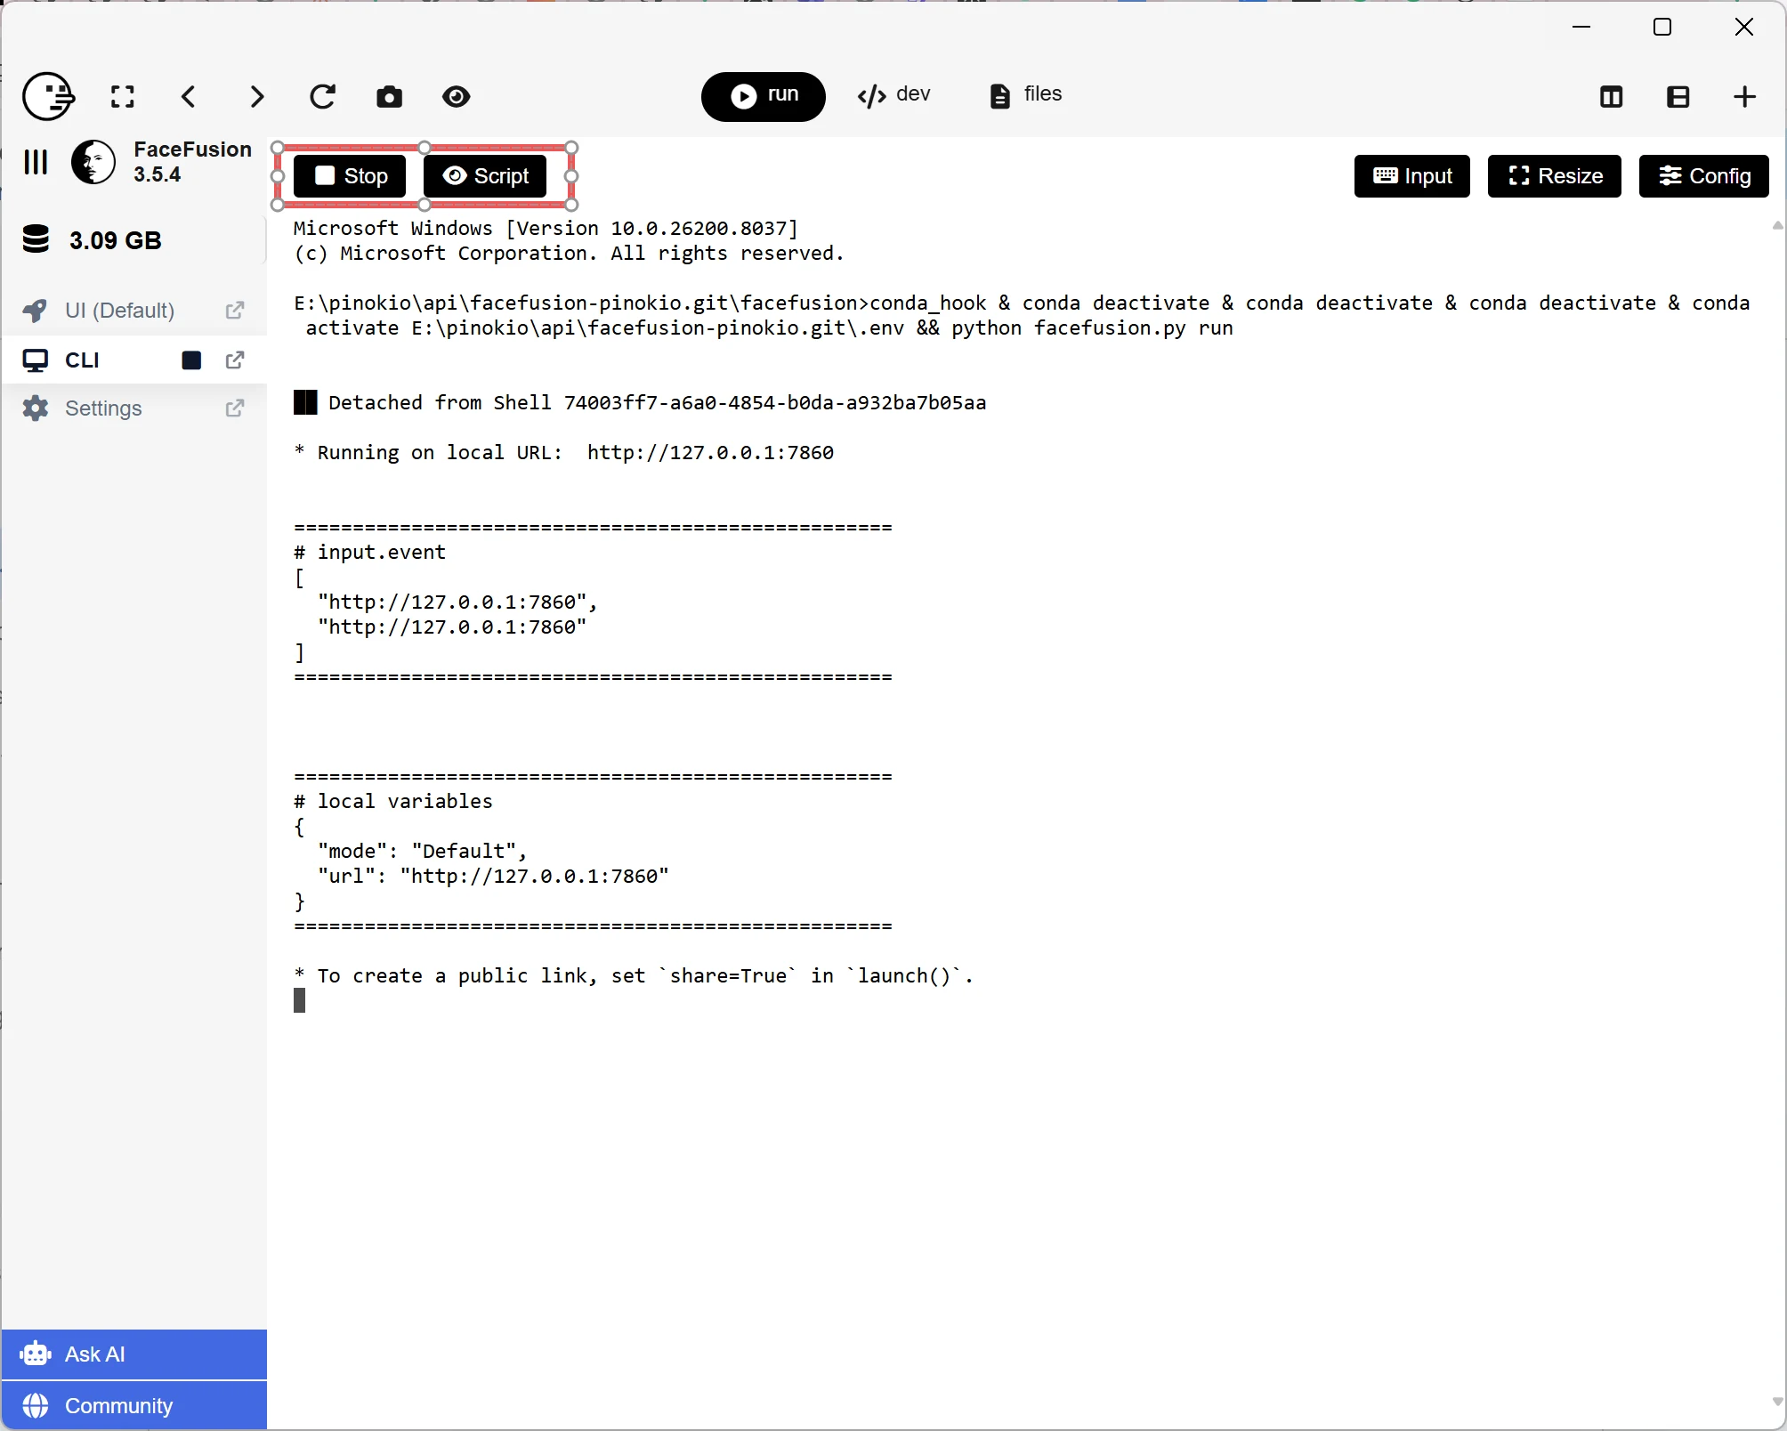
Task: Maximize the Pinokio window
Action: (1662, 28)
